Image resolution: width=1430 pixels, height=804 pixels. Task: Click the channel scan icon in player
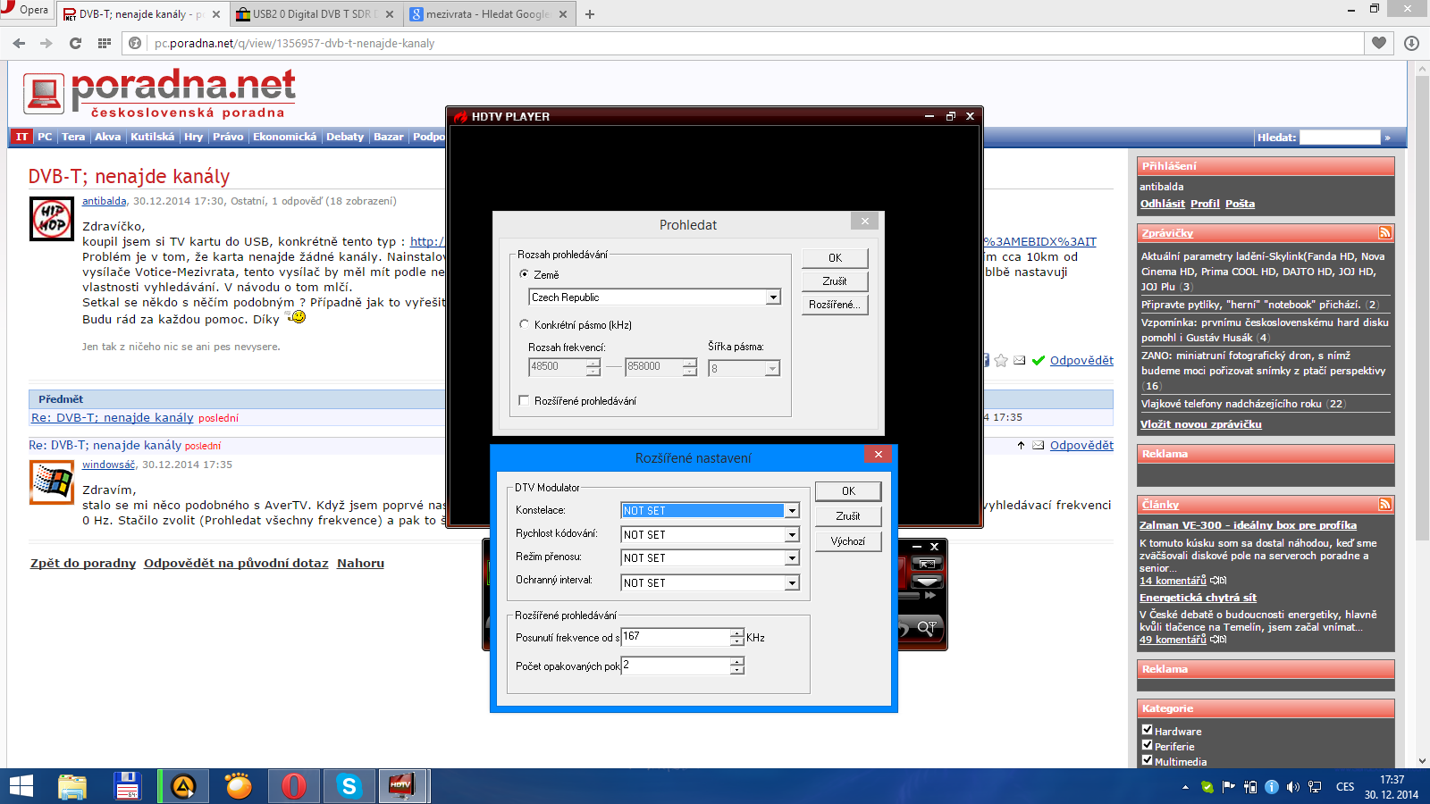click(x=927, y=628)
